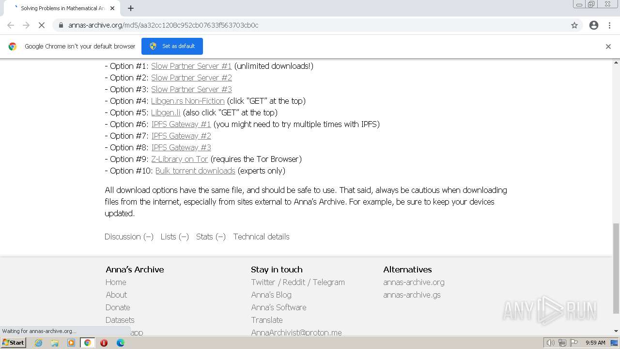The height and width of the screenshot is (349, 620).
Task: Open IPFS Gateway #1 link
Action: pos(181,124)
